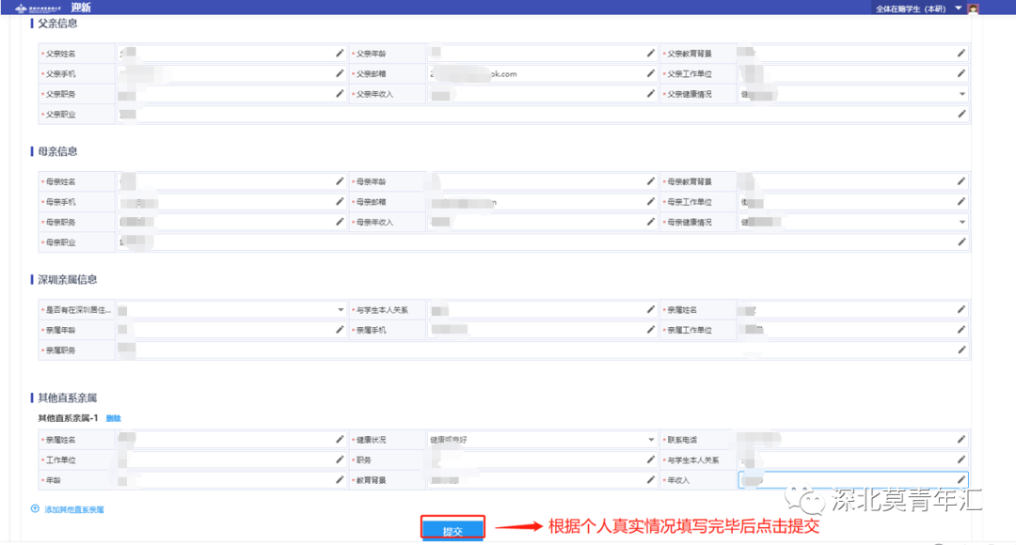Click the 添加其他直系亲属 link

pos(73,509)
